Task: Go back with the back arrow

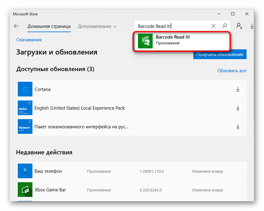Action: [x=17, y=26]
